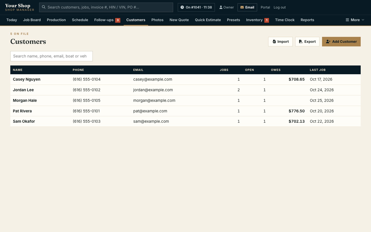Click the Oct 25, 2026 date
The height and width of the screenshot is (232, 371).
(322, 101)
